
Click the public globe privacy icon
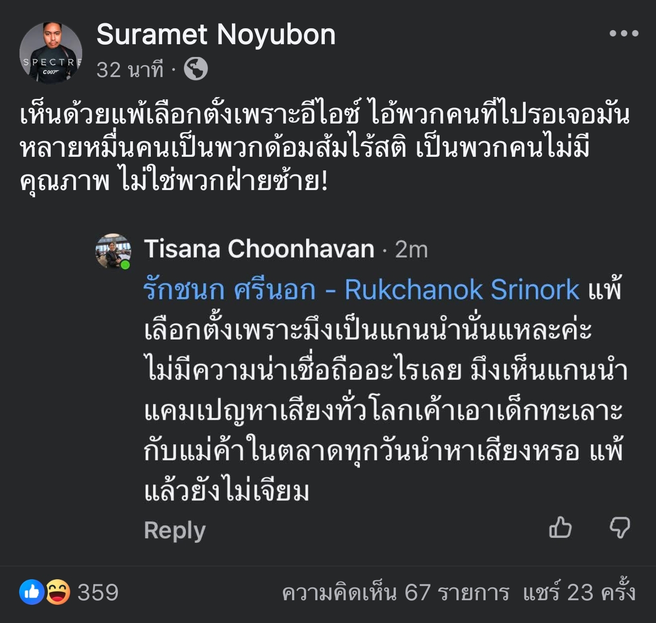196,69
